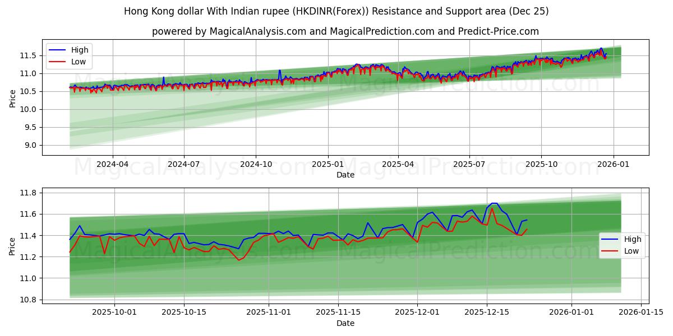This screenshot has height=336, width=673.
Task: Select the 2025-12-01 tick label on the bottom chart
Action: point(417,310)
